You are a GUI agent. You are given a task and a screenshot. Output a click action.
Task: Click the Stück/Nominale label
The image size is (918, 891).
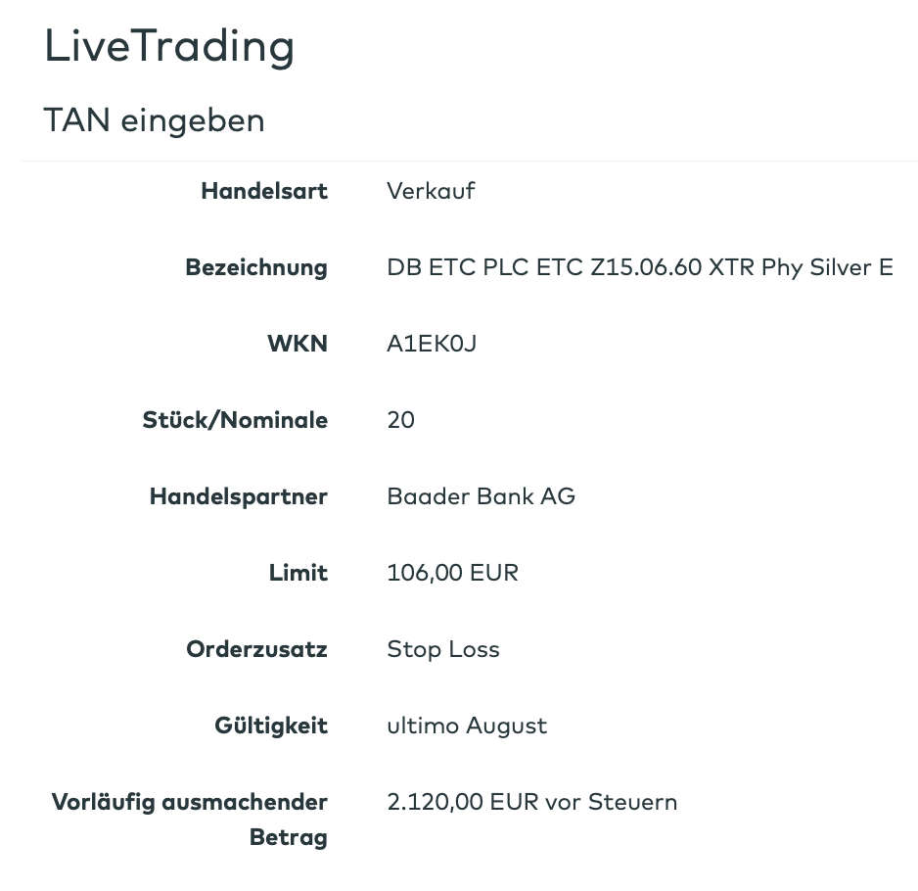coord(235,420)
